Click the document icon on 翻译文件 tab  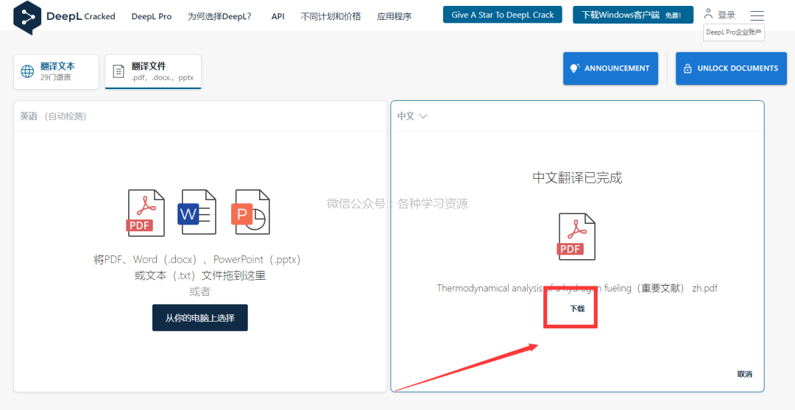tap(118, 71)
